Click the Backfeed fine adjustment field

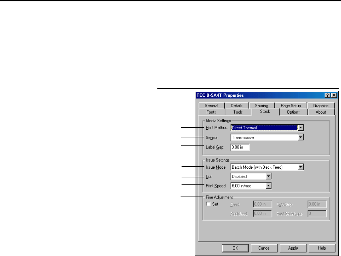click(263, 214)
